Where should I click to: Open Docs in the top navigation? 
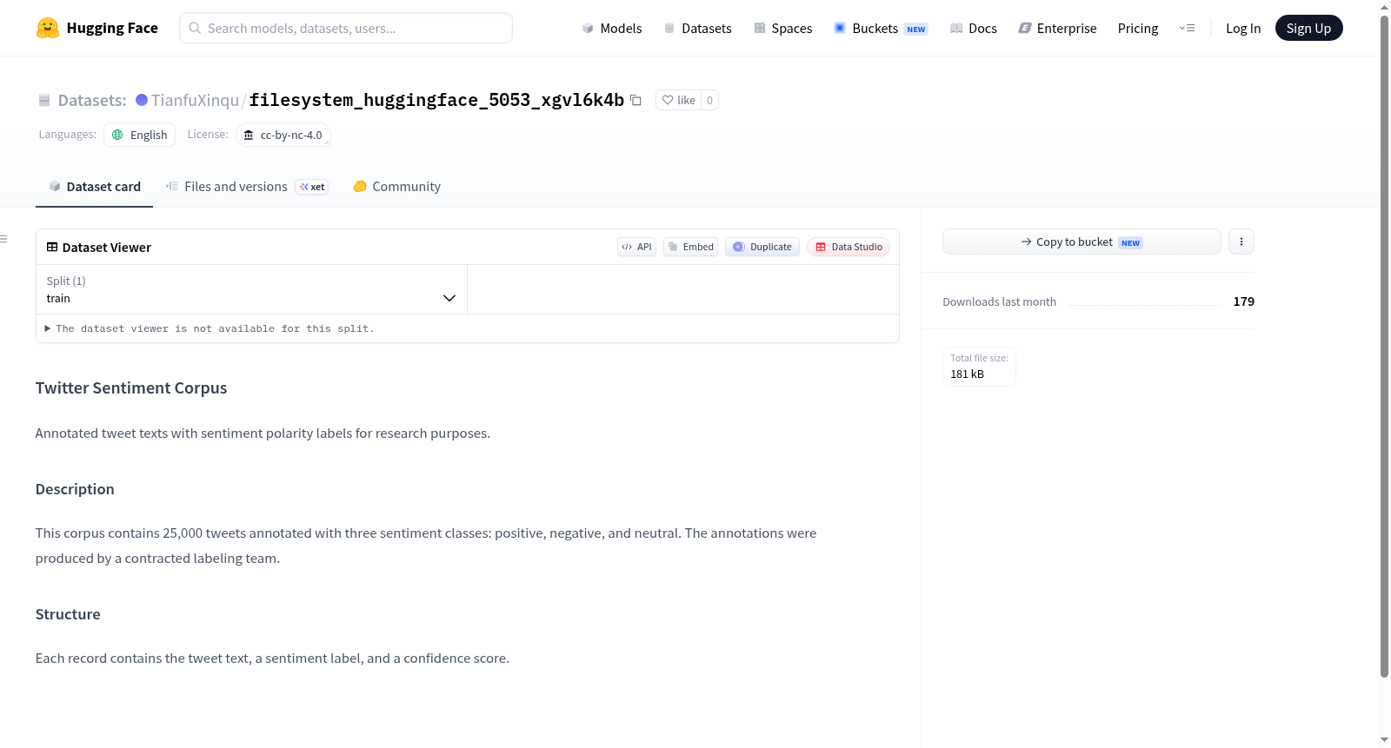(974, 28)
